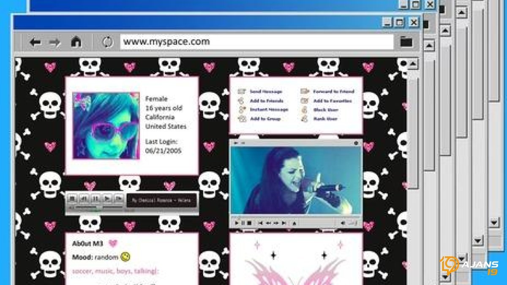This screenshot has width=507, height=285.
Task: Click the round button atop video player
Action: point(356,143)
